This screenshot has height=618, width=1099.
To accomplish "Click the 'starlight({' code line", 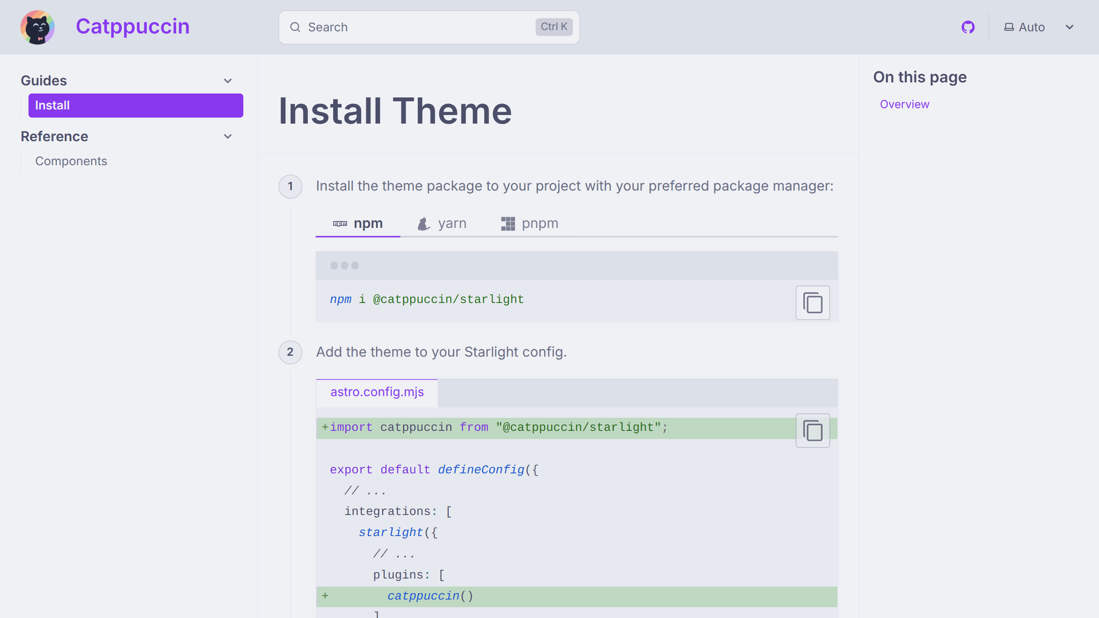I will click(x=398, y=533).
